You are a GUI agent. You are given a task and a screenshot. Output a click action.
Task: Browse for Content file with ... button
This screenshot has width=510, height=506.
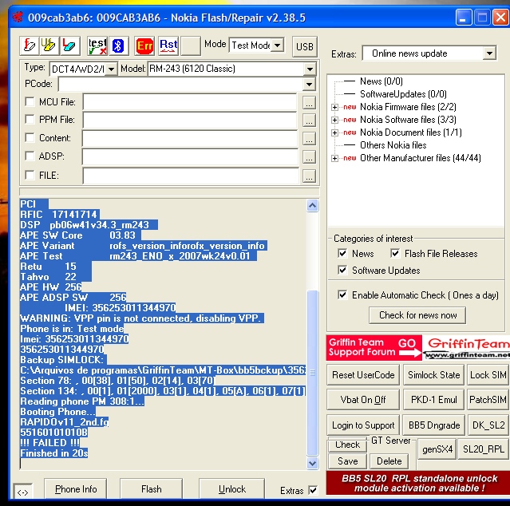tap(309, 139)
